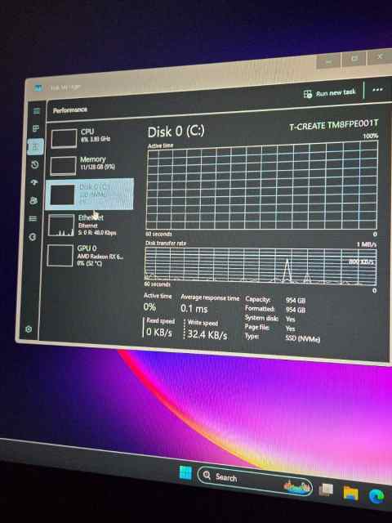Open Microsoft Edge from the taskbar
The image size is (392, 523).
coord(376,495)
